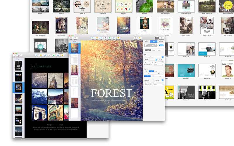Open the text color wheel in Font section
Viewport: 234px width, 146px height.
tap(162, 62)
